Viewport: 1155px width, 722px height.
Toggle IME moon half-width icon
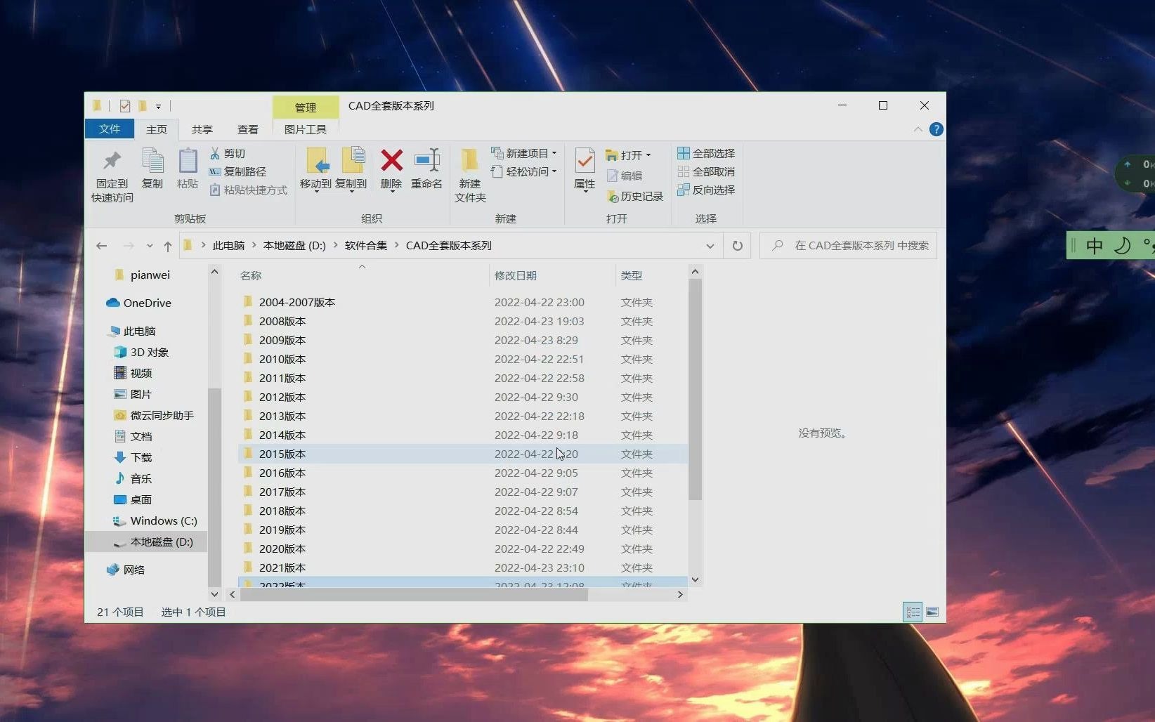tap(1123, 246)
